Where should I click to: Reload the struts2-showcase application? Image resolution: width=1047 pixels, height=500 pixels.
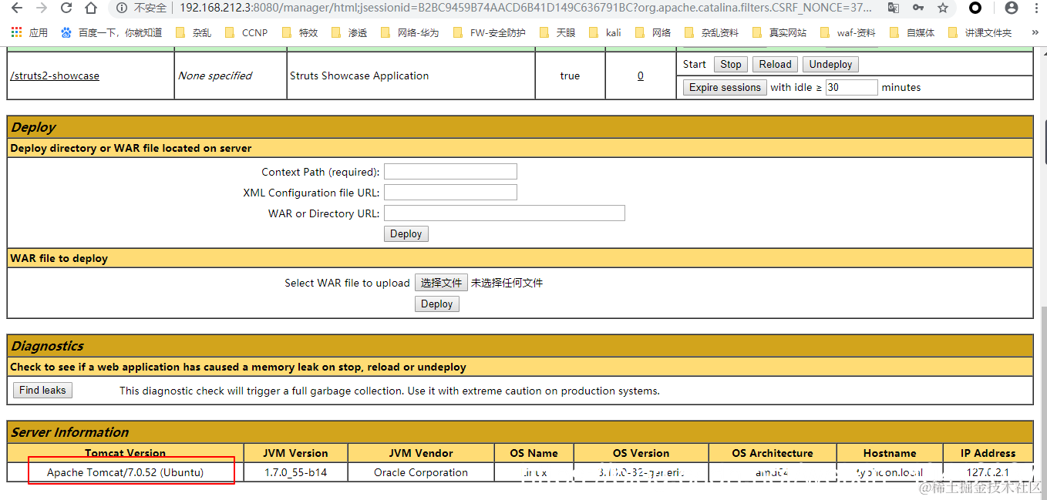coord(775,65)
